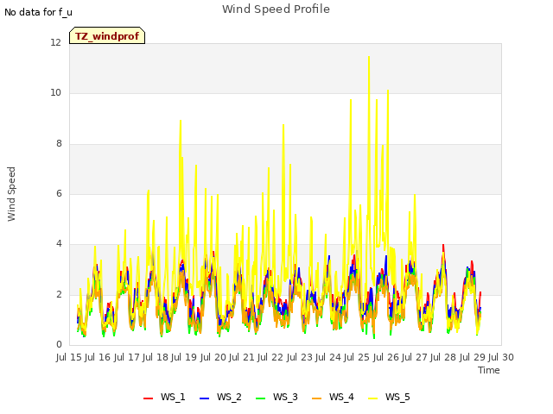
Task: Click the TZ_windprof label box
Action: coord(107,35)
